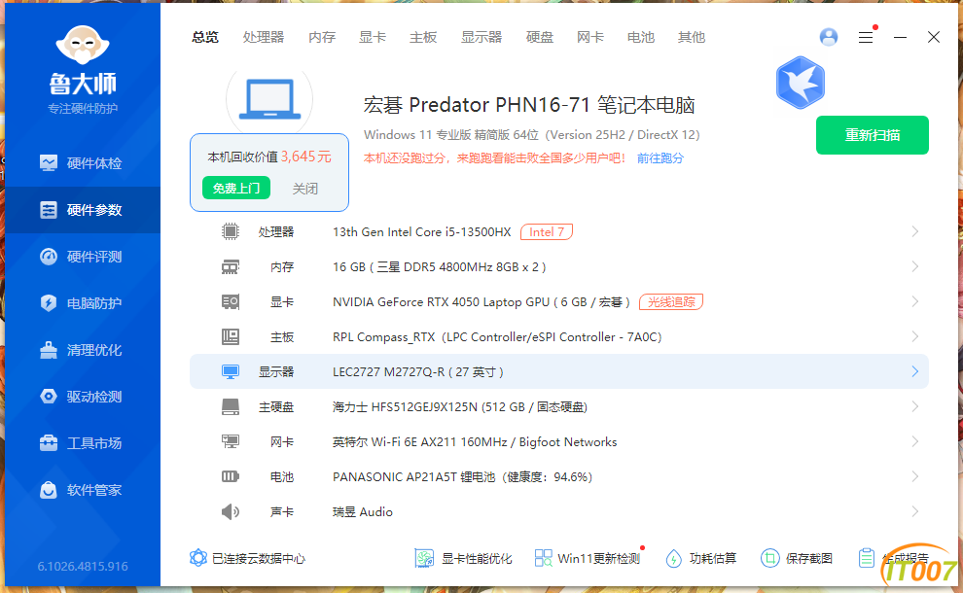The height and width of the screenshot is (593, 963).
Task: Open Win11更新检测 tool
Action: click(588, 558)
